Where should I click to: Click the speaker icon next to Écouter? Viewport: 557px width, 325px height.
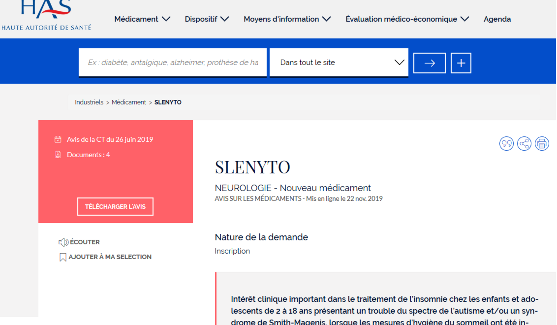point(63,242)
